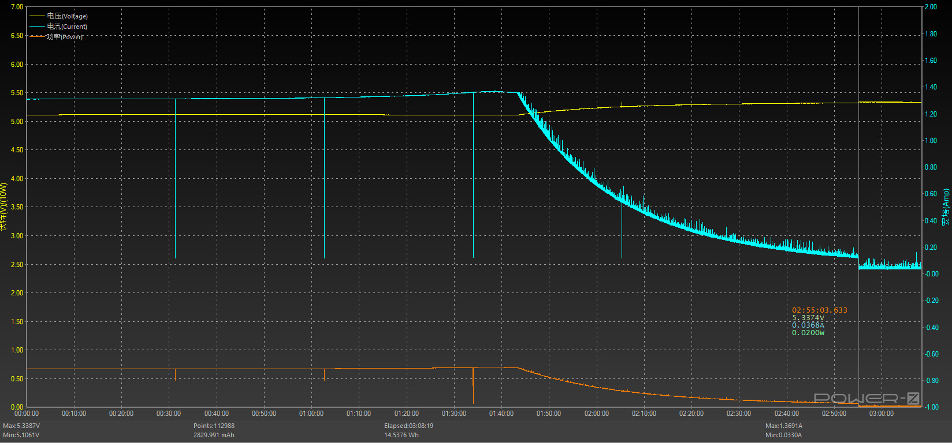Click the Max:1.3691A current statistic

[784, 426]
